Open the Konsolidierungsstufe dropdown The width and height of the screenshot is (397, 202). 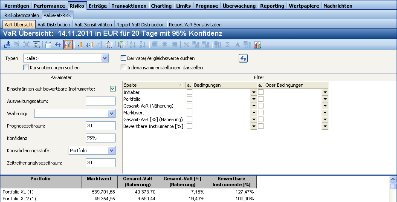(x=111, y=150)
